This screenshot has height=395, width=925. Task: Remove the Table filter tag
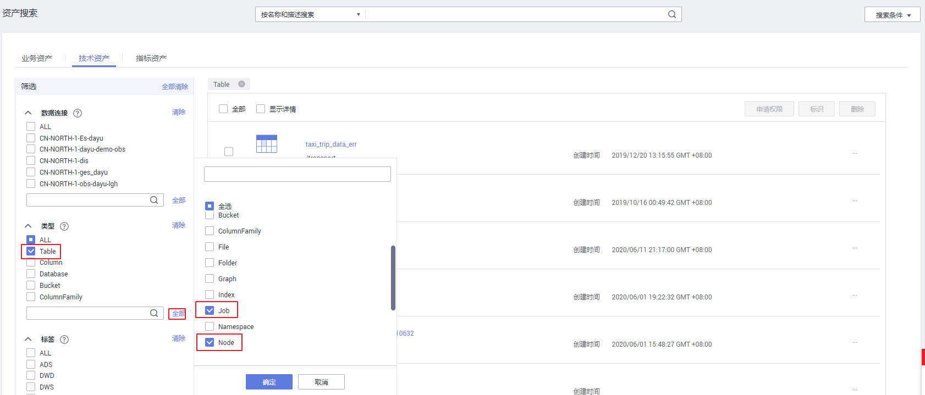click(x=241, y=84)
